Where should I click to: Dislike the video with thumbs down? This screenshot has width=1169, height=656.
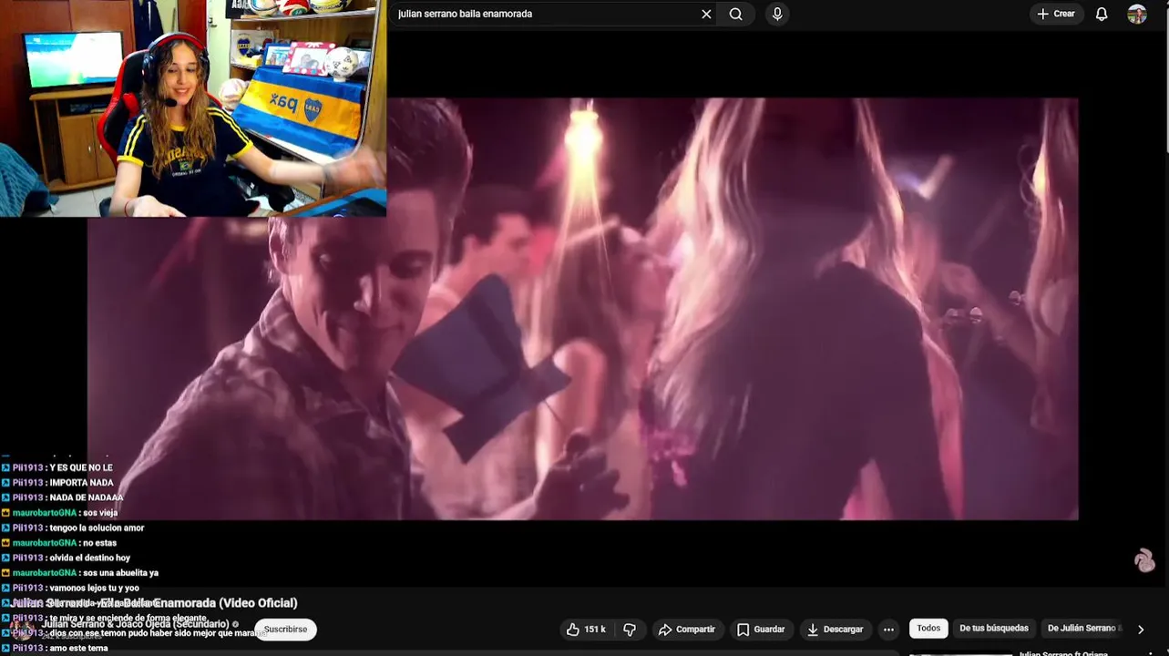point(630,630)
